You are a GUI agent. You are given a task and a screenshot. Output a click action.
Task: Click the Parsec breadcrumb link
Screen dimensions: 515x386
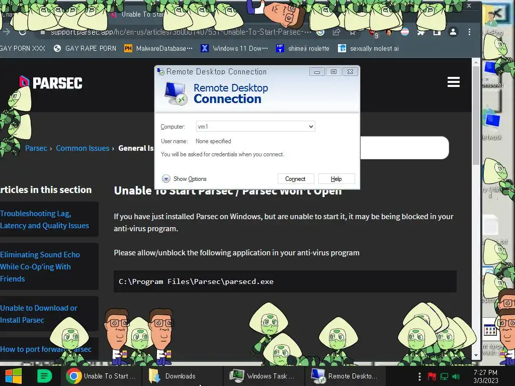point(36,148)
